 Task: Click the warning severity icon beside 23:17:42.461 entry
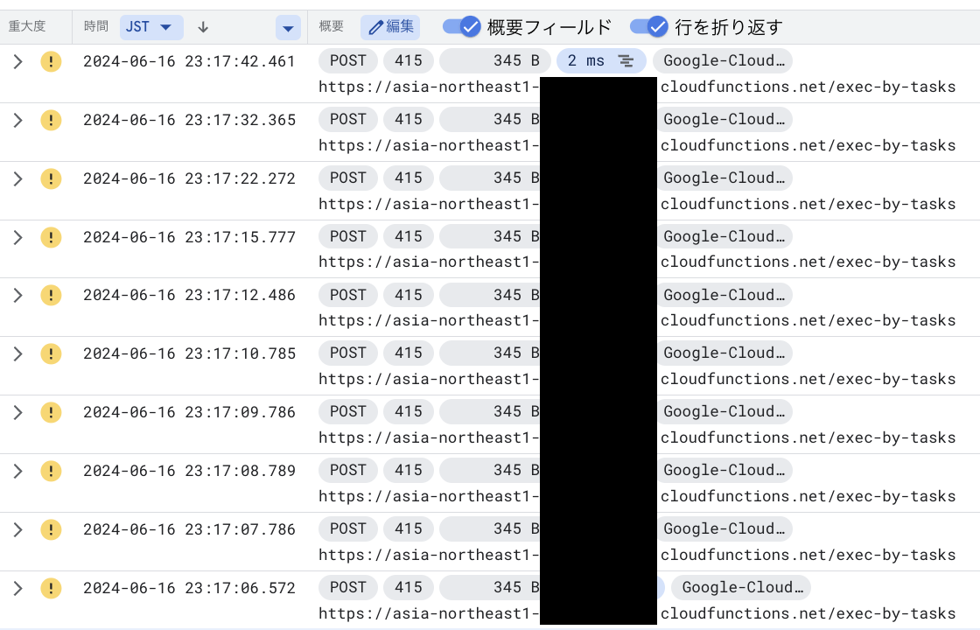point(51,60)
